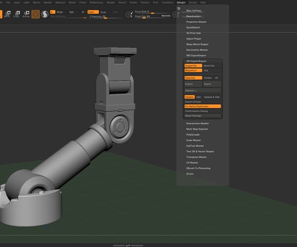
Task: Expand Intersection Masker section
Action: [x=198, y=123]
